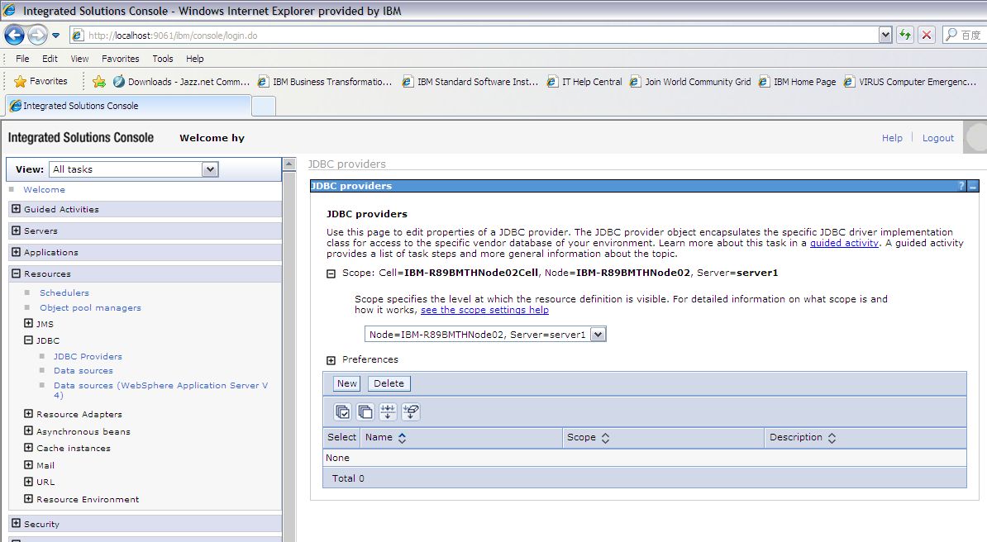Open IBM Standard Software Inst... bookmark
Screen dimensions: 987x542
point(470,82)
